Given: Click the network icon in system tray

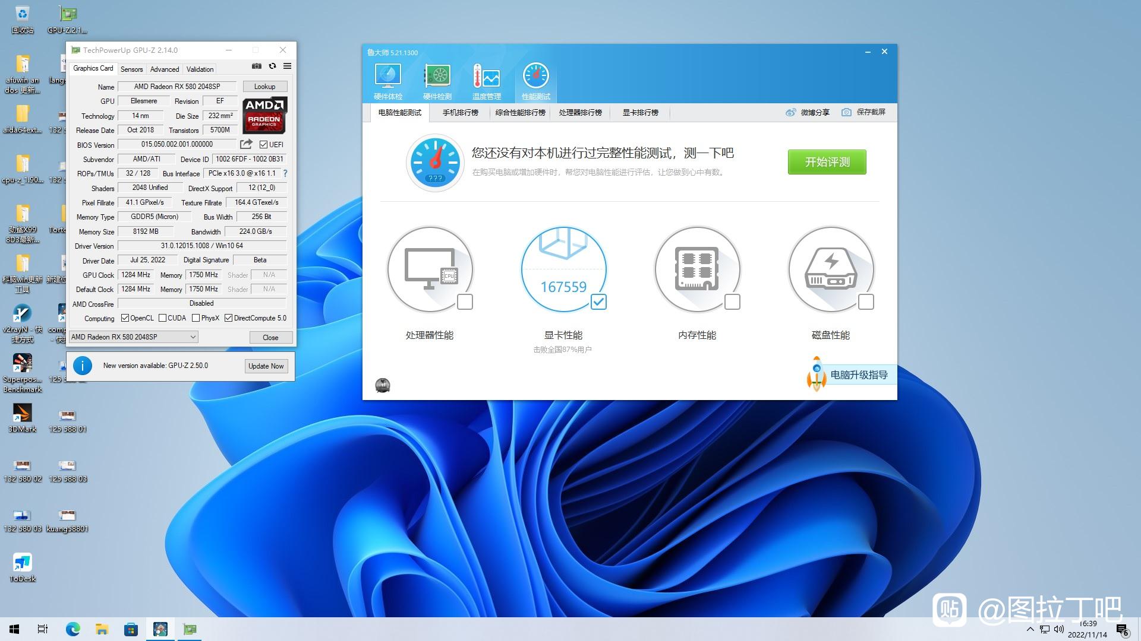Looking at the screenshot, I should pyautogui.click(x=1044, y=630).
